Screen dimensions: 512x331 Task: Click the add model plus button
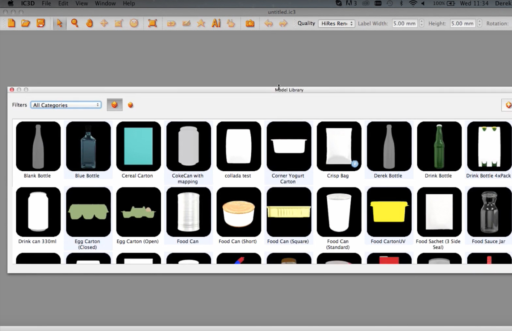click(x=508, y=105)
